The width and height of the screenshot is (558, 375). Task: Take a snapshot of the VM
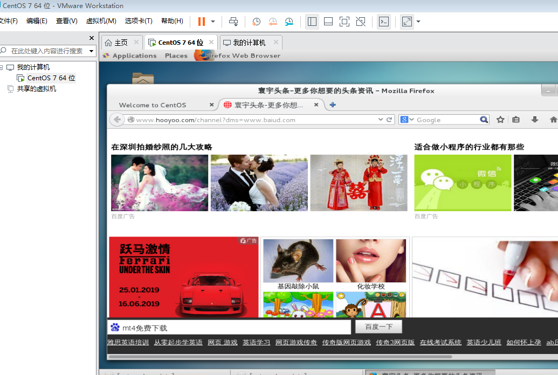coord(256,22)
